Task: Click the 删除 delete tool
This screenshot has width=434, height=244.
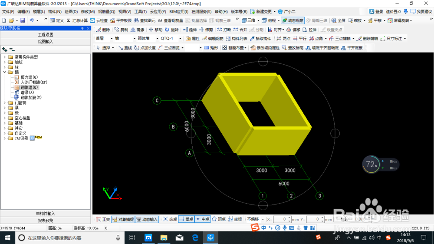Action: pyautogui.click(x=103, y=30)
